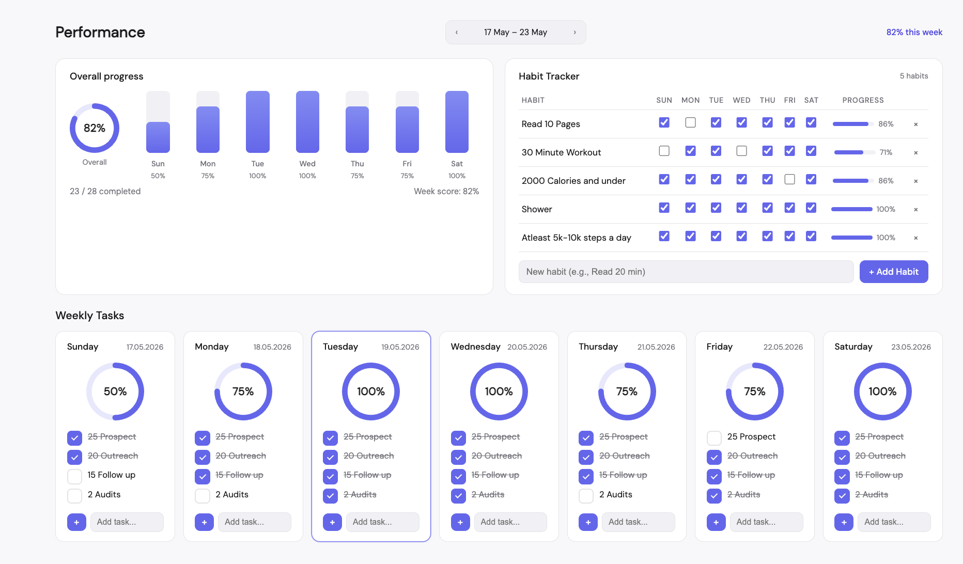Advance to the next week
963x564 pixels.
574,33
